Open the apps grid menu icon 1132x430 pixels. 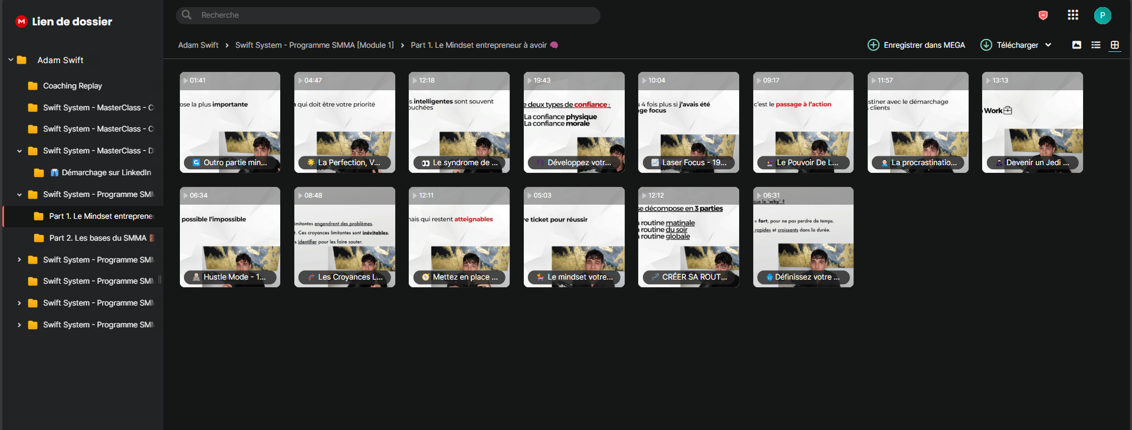click(1072, 15)
